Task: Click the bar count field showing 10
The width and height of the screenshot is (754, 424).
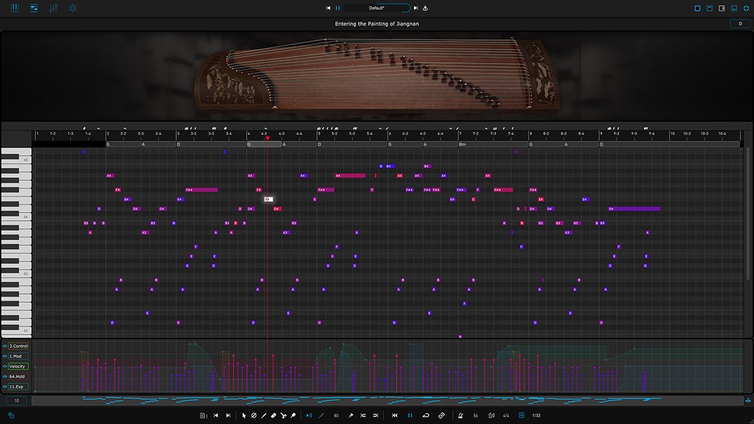Action: 16,400
